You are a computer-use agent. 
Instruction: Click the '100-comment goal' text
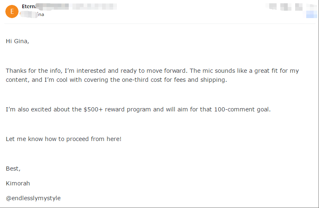[242, 109]
